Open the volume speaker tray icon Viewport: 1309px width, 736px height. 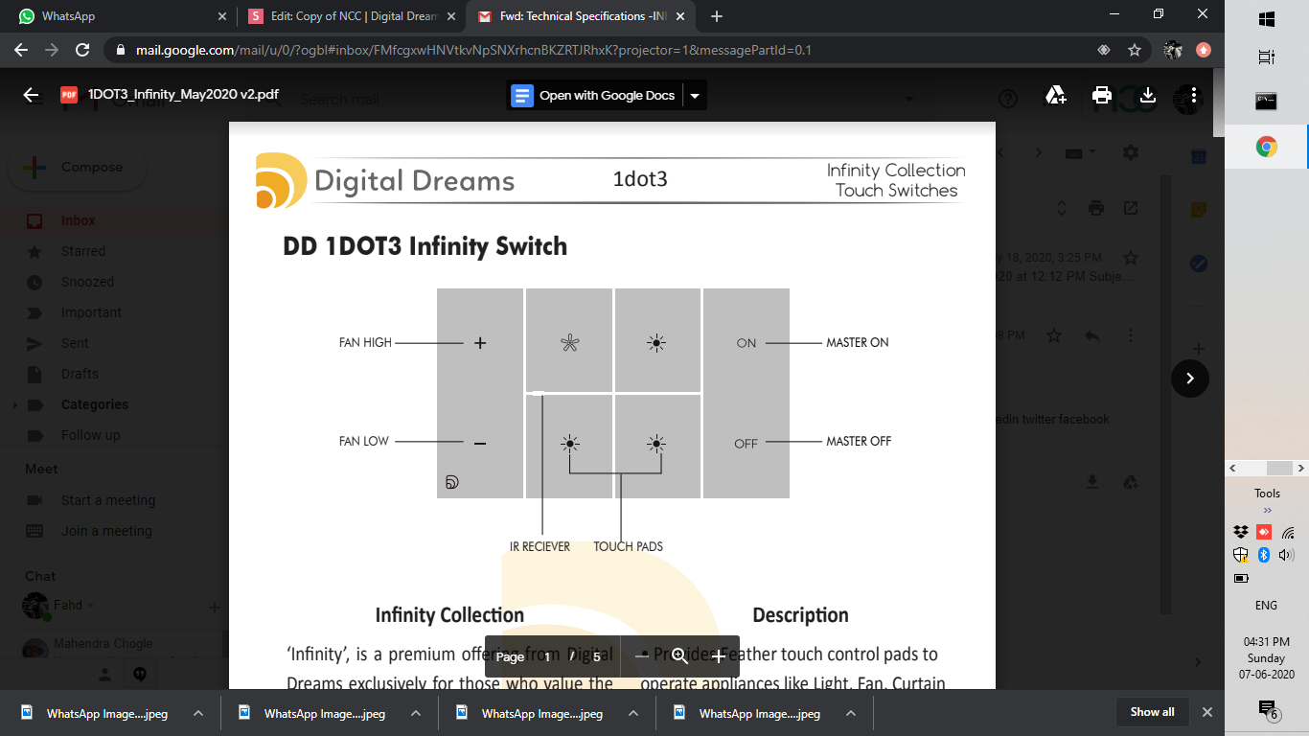pyautogui.click(x=1287, y=555)
